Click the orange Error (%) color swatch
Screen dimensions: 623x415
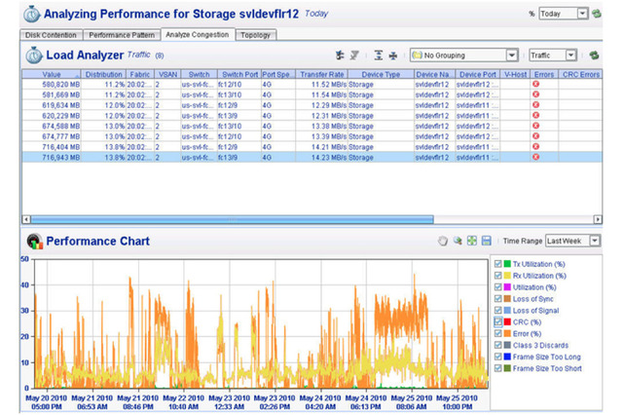click(x=508, y=333)
